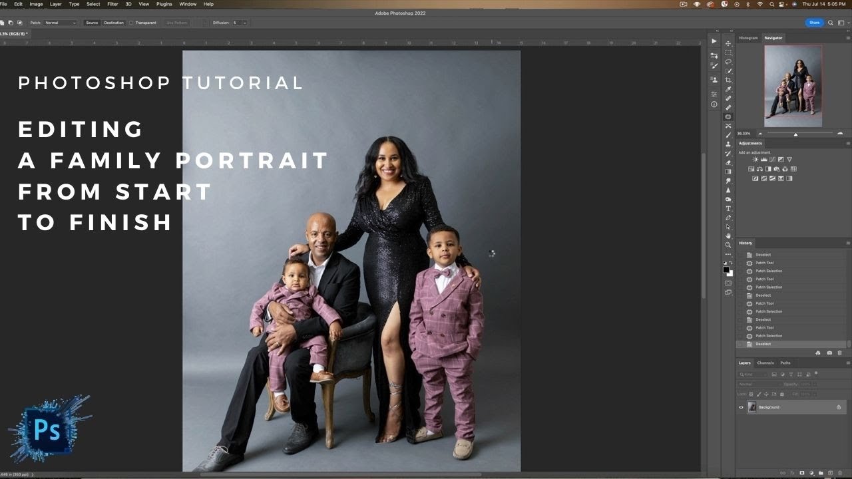Image resolution: width=852 pixels, height=479 pixels.
Task: Click the foreground color swatch
Action: [726, 269]
